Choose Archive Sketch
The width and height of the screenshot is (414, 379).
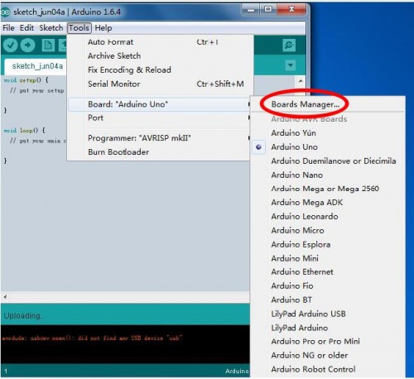[x=160, y=56]
